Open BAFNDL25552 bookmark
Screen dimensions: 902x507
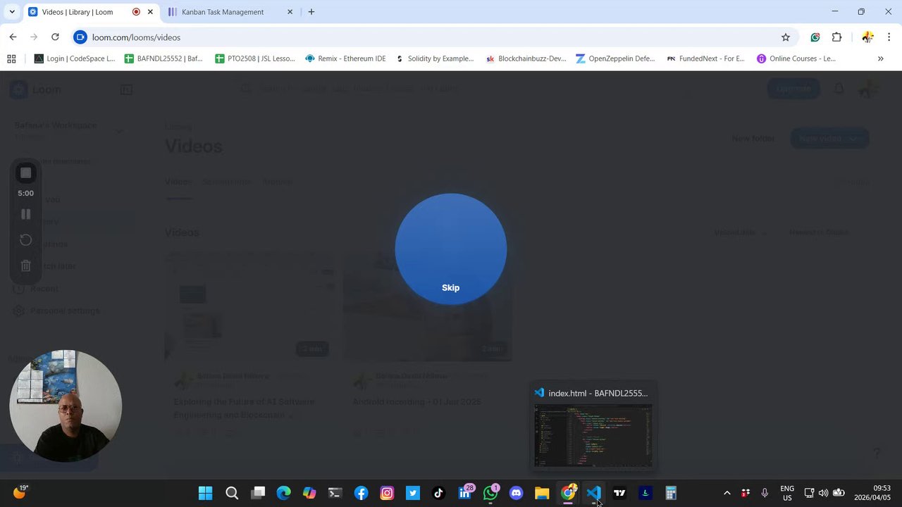tap(163, 58)
